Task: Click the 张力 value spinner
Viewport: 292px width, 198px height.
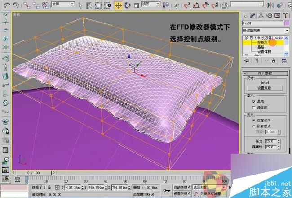Action: tap(279, 141)
